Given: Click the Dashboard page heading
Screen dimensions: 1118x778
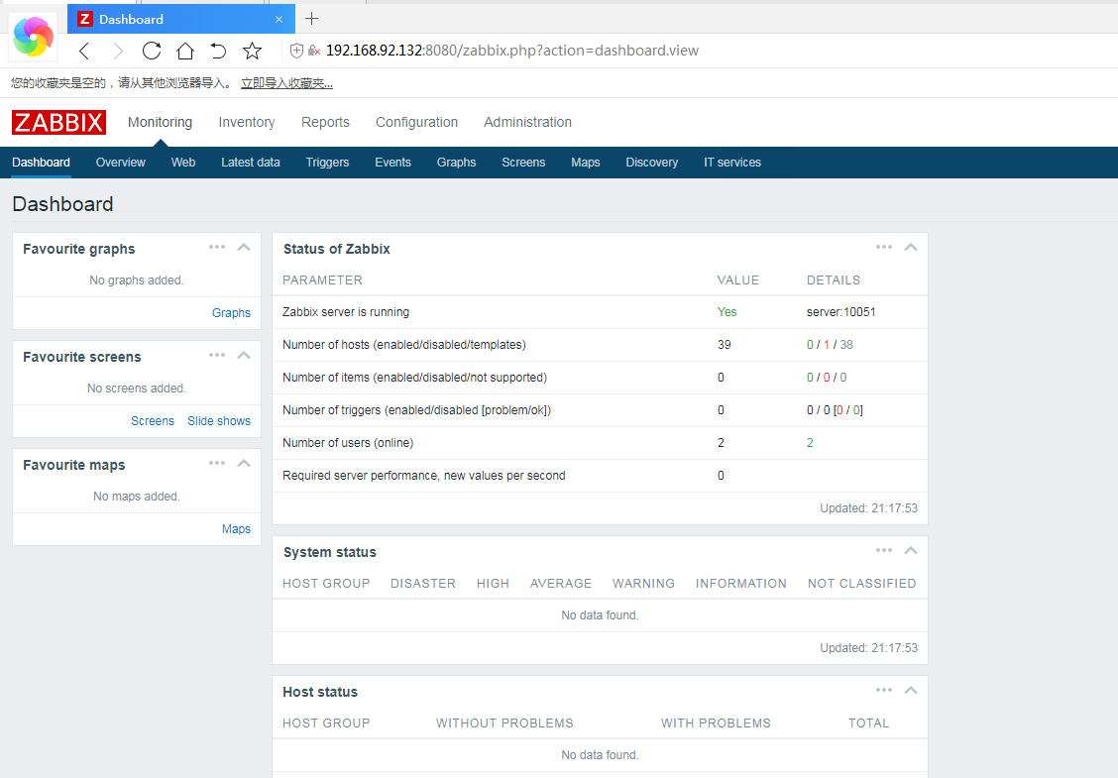Looking at the screenshot, I should 62,204.
